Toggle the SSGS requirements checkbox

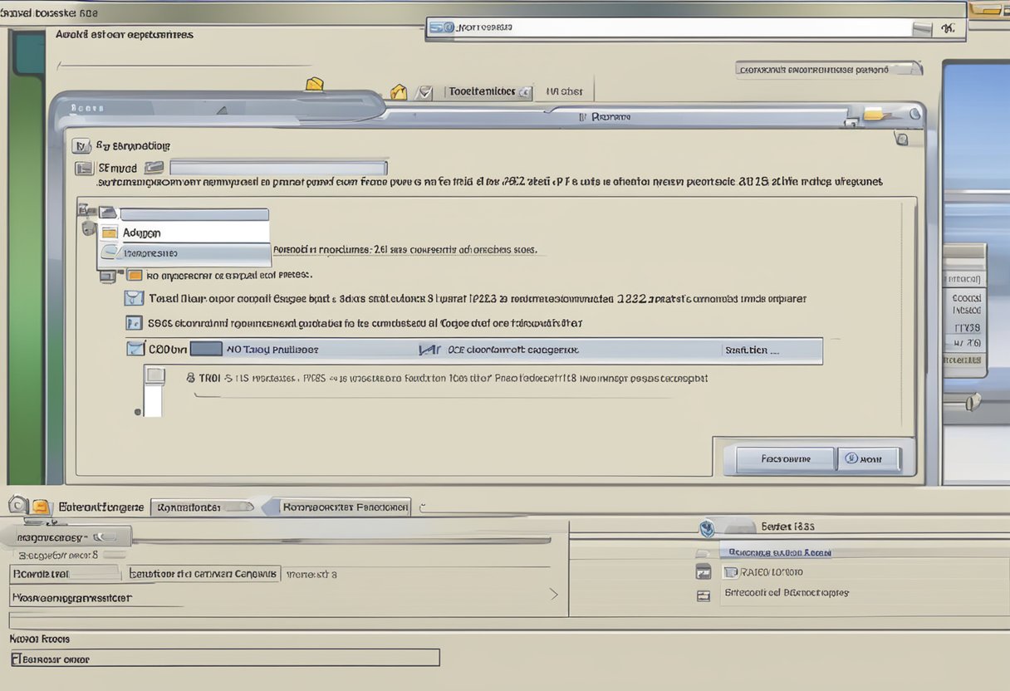click(134, 323)
